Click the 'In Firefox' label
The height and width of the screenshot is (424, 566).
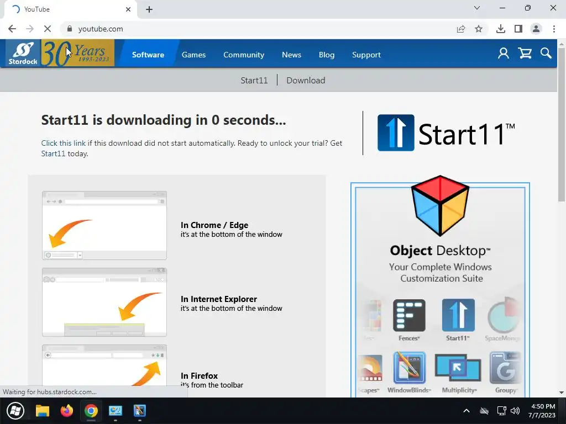pyautogui.click(x=199, y=375)
